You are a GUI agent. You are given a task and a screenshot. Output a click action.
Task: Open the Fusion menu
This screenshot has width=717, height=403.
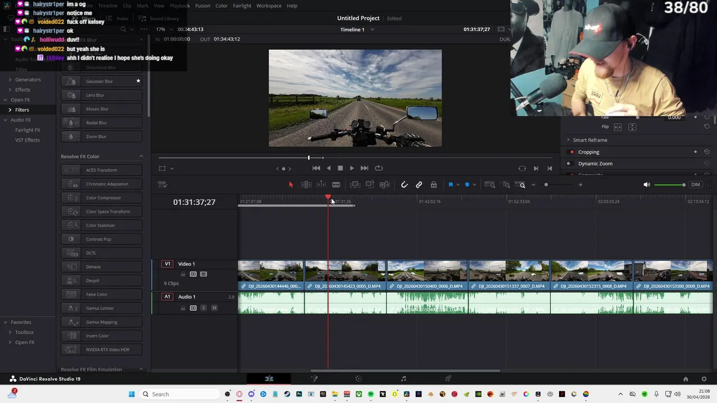(x=203, y=6)
